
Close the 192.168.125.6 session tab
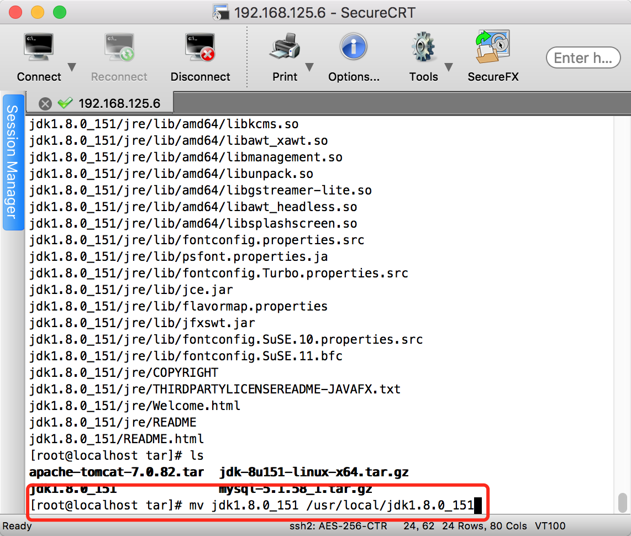[46, 102]
